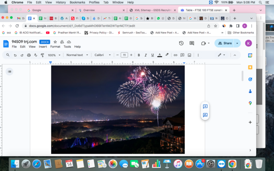Open the Calibri font dropdown
Image resolution: width=274 pixels, height=171 pixels.
103,55
